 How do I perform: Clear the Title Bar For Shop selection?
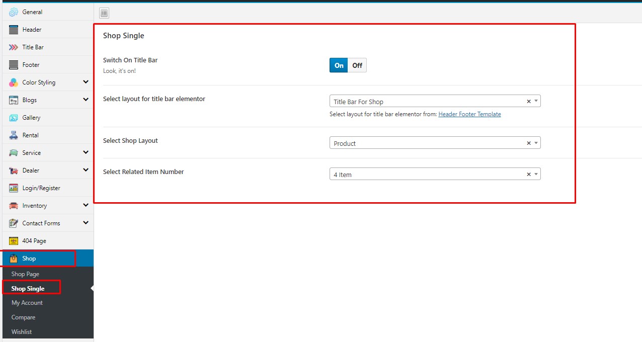click(528, 102)
